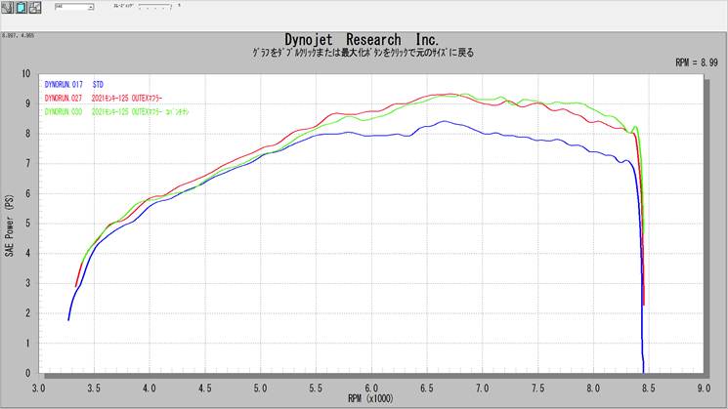The image size is (728, 409).
Task: Click the third toolbar icon with overlapping windows
Action: [x=34, y=8]
